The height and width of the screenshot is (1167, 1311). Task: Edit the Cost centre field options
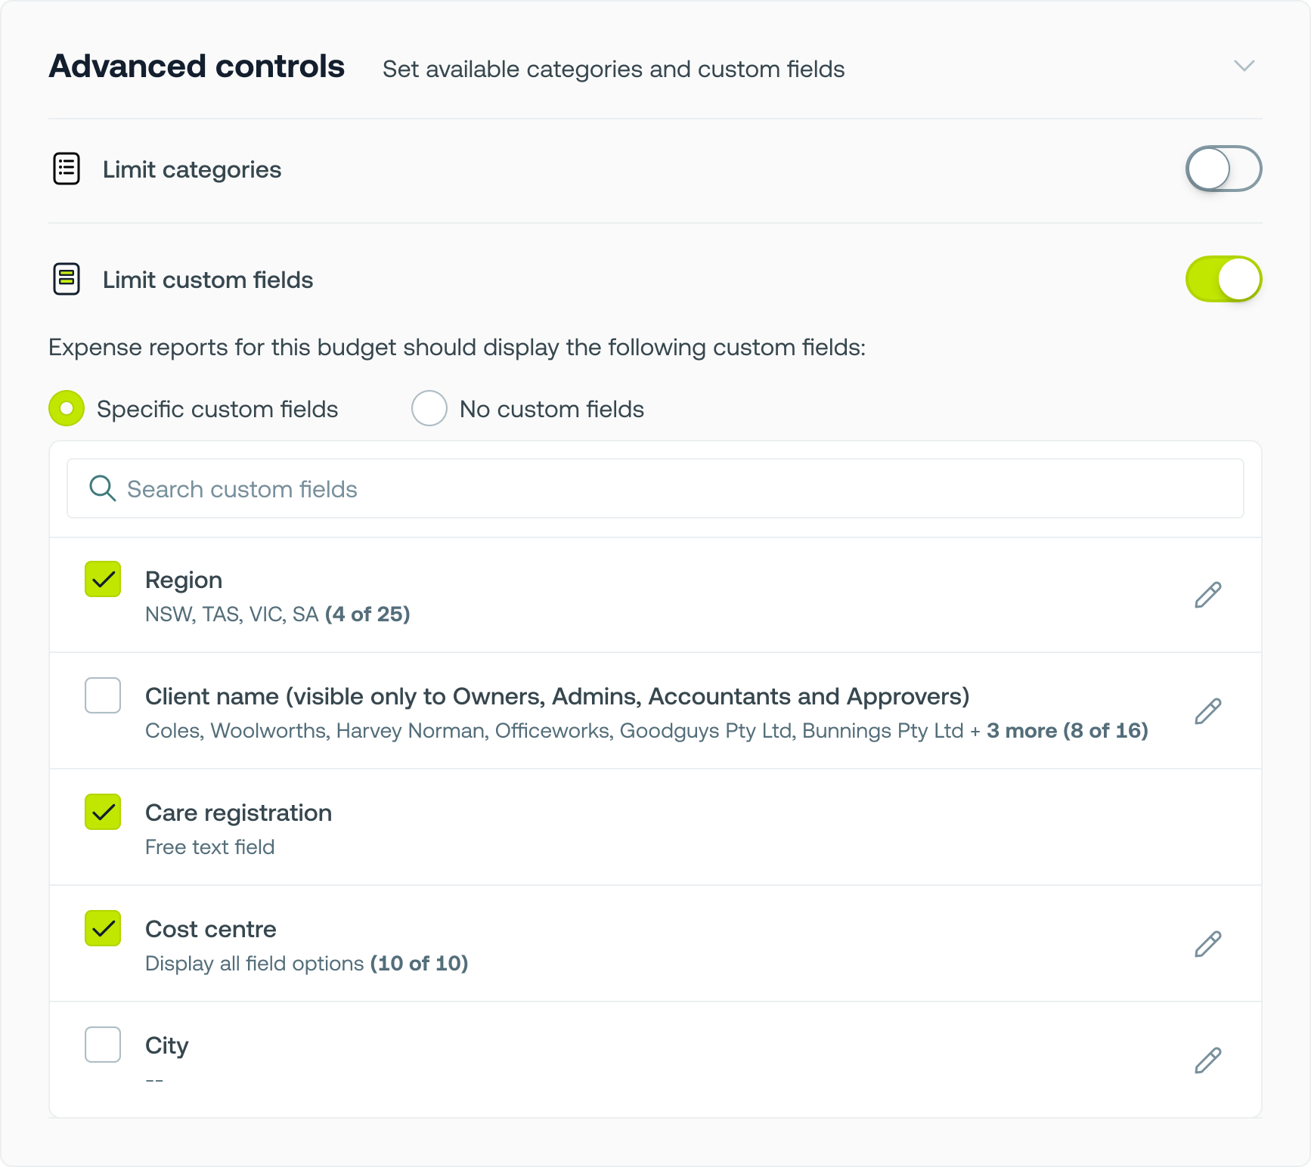1207,944
